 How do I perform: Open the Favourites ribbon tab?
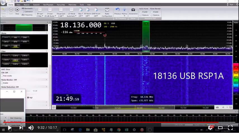click(61, 5)
